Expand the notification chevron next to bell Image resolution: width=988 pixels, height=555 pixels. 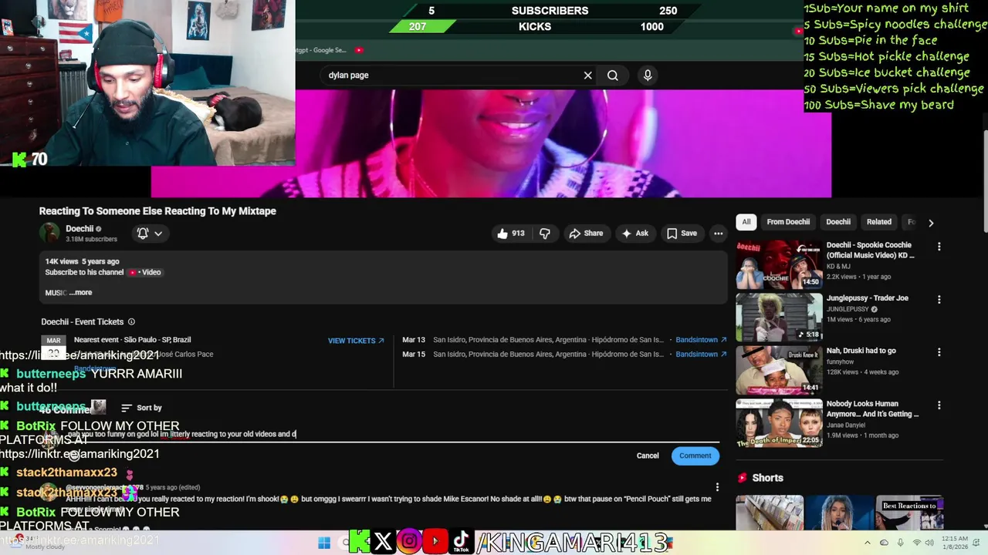[x=158, y=234]
